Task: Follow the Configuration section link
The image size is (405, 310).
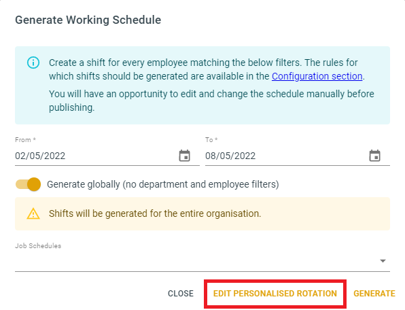Action: coord(317,76)
